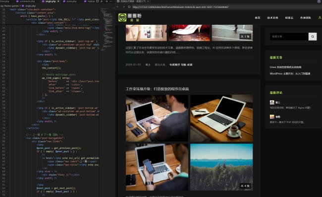The width and height of the screenshot is (322, 197).
Task: Open 作者团队 in site navigation
Action: tap(306, 18)
